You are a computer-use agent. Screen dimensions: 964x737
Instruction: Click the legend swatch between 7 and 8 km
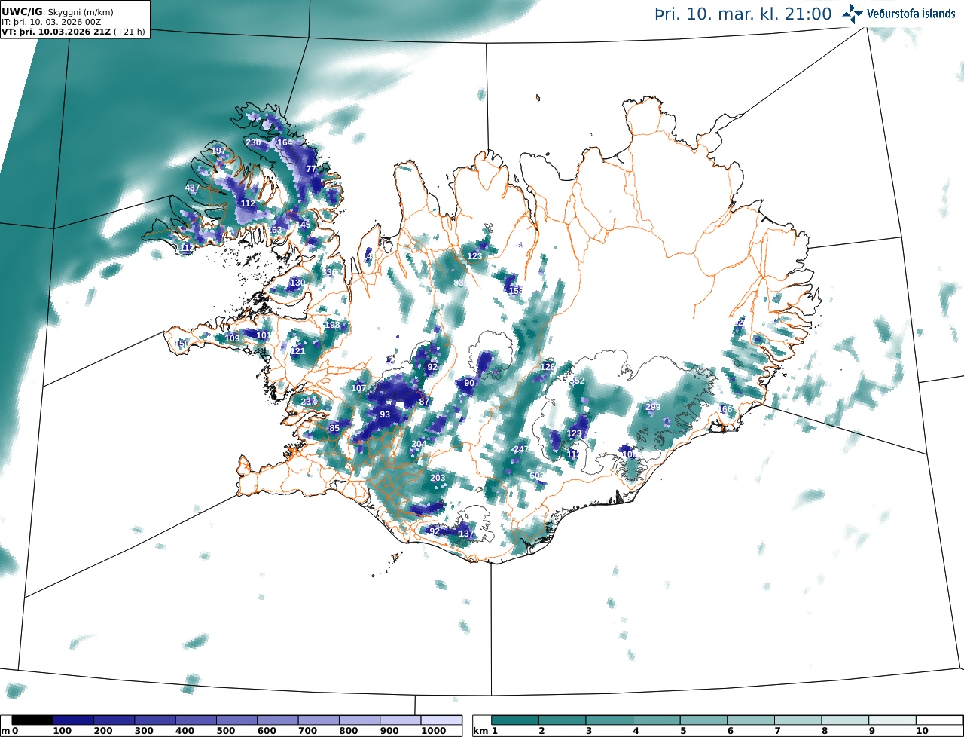798,720
